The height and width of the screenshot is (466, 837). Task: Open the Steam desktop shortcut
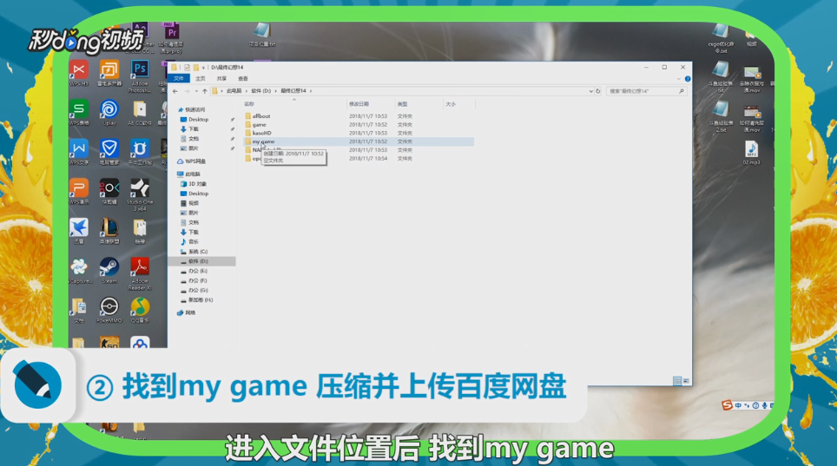point(109,270)
